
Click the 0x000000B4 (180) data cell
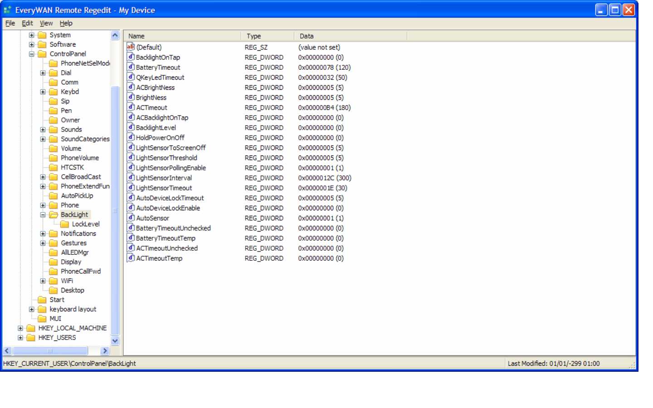(x=324, y=107)
